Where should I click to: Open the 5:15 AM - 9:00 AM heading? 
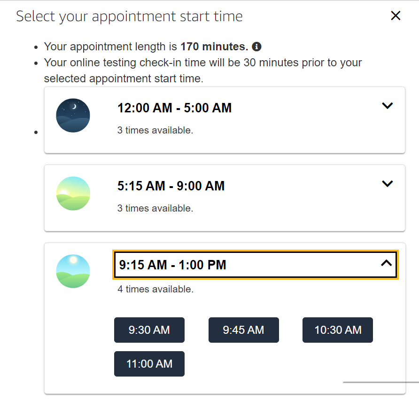pyautogui.click(x=171, y=186)
